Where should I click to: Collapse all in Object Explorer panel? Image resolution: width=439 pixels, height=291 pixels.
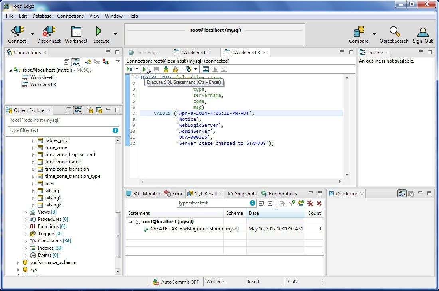(68, 110)
